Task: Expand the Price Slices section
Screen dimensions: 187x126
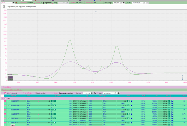Action: tap(2, 87)
